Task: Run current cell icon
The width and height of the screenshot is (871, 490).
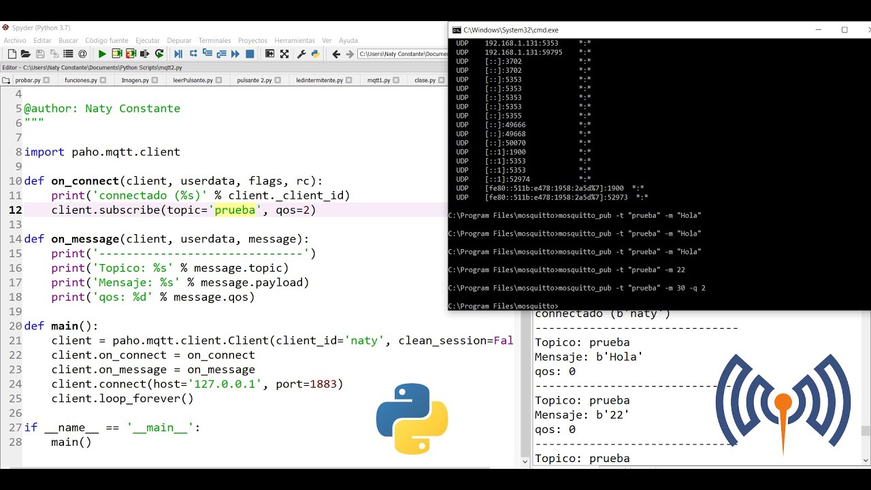Action: 116,54
